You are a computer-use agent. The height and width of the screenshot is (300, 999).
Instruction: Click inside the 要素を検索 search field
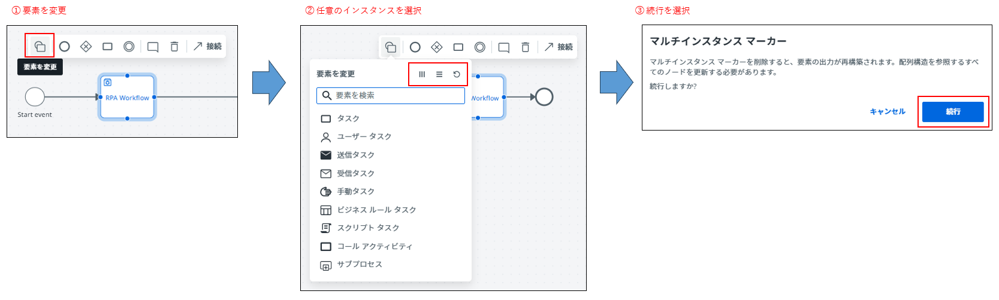(396, 96)
